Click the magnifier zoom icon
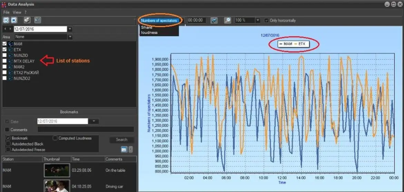 coord(227,20)
